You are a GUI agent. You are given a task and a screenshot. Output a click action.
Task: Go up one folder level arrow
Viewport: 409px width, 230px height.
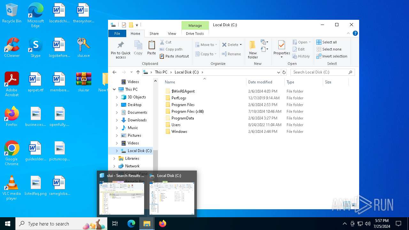pyautogui.click(x=138, y=72)
